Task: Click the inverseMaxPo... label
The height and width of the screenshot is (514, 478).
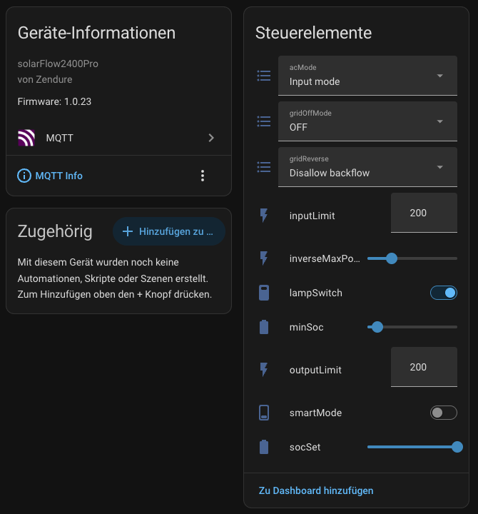Action: coord(325,258)
